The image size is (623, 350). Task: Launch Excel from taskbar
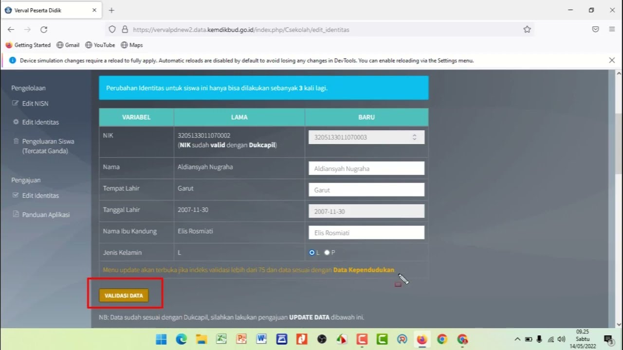click(221, 339)
